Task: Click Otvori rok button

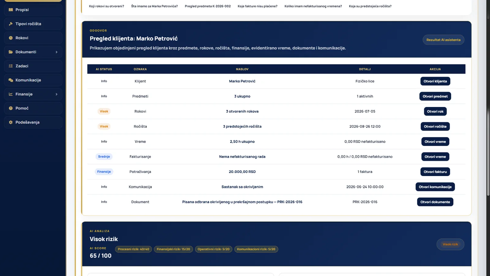Action: [435, 111]
